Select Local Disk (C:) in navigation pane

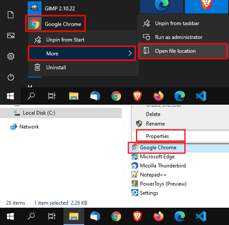[x=61, y=113]
